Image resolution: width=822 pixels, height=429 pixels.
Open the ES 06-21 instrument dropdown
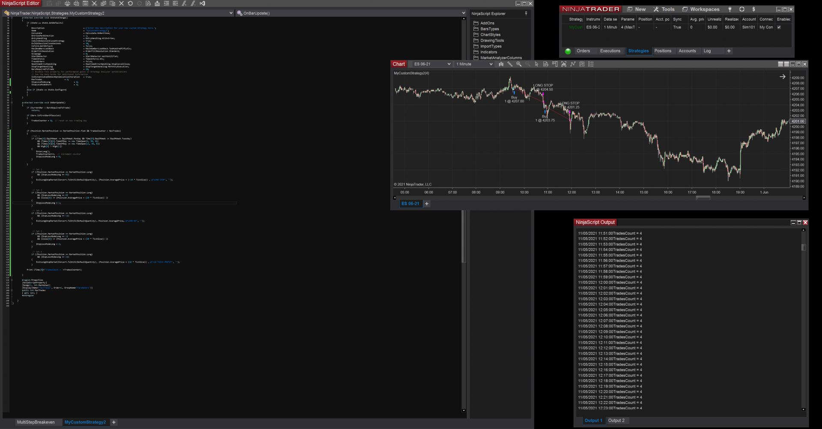pyautogui.click(x=432, y=64)
